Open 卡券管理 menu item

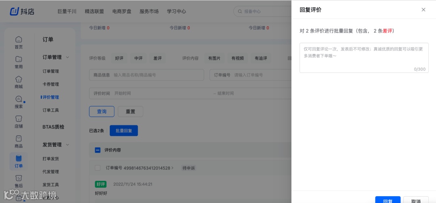click(50, 84)
